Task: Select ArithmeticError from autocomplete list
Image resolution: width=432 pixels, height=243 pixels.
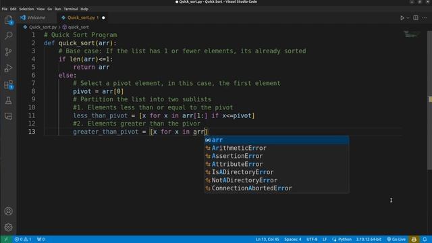Action: (277, 148)
